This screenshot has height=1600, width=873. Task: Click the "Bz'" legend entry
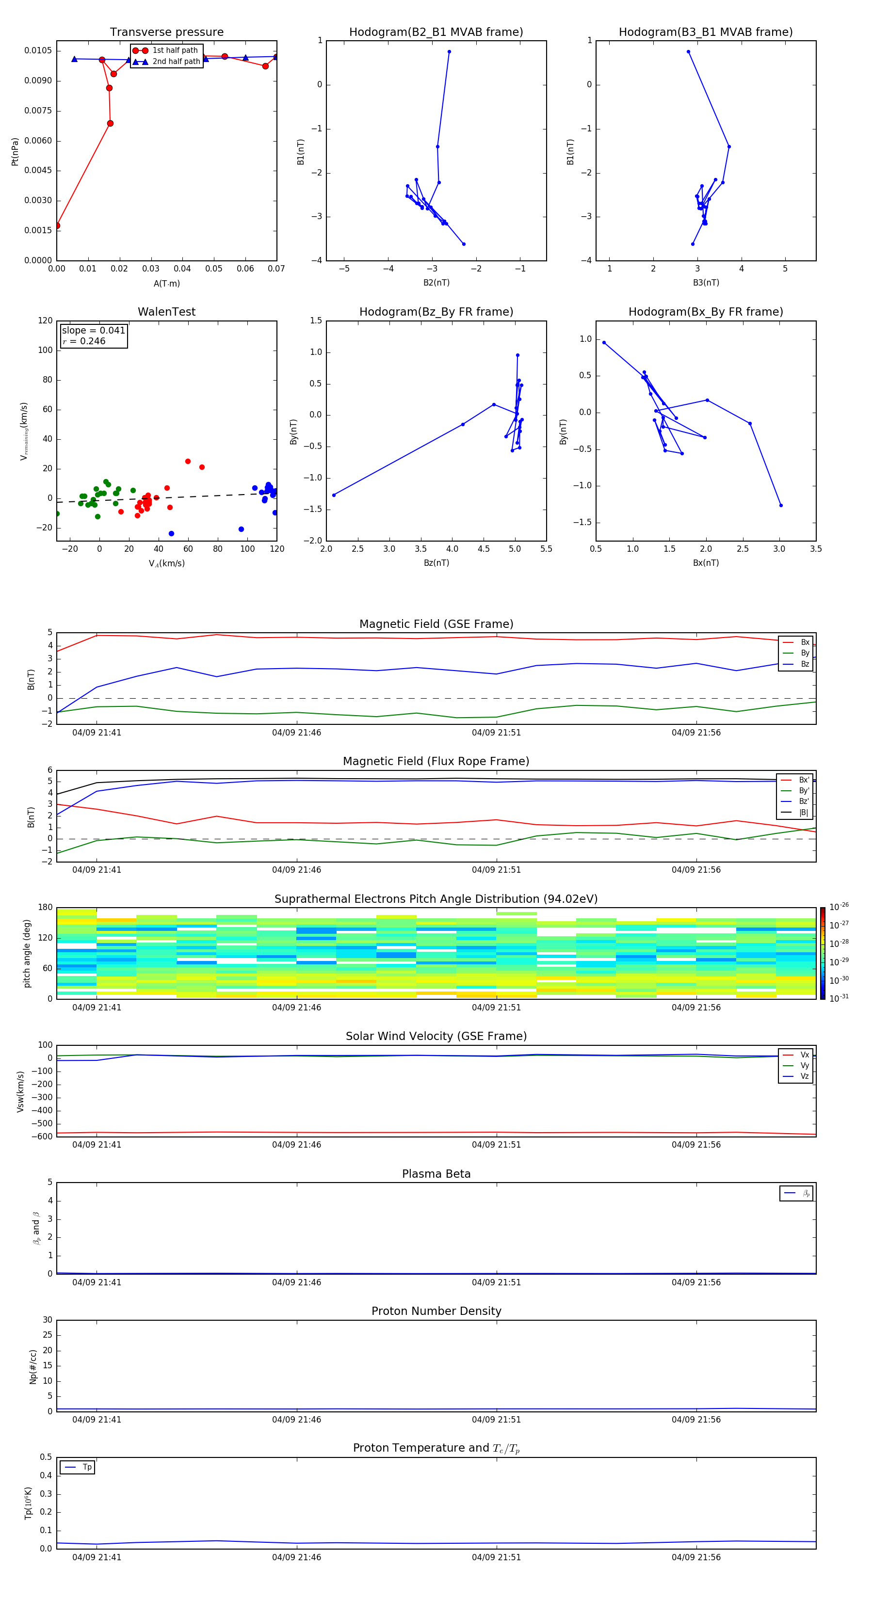[795, 801]
